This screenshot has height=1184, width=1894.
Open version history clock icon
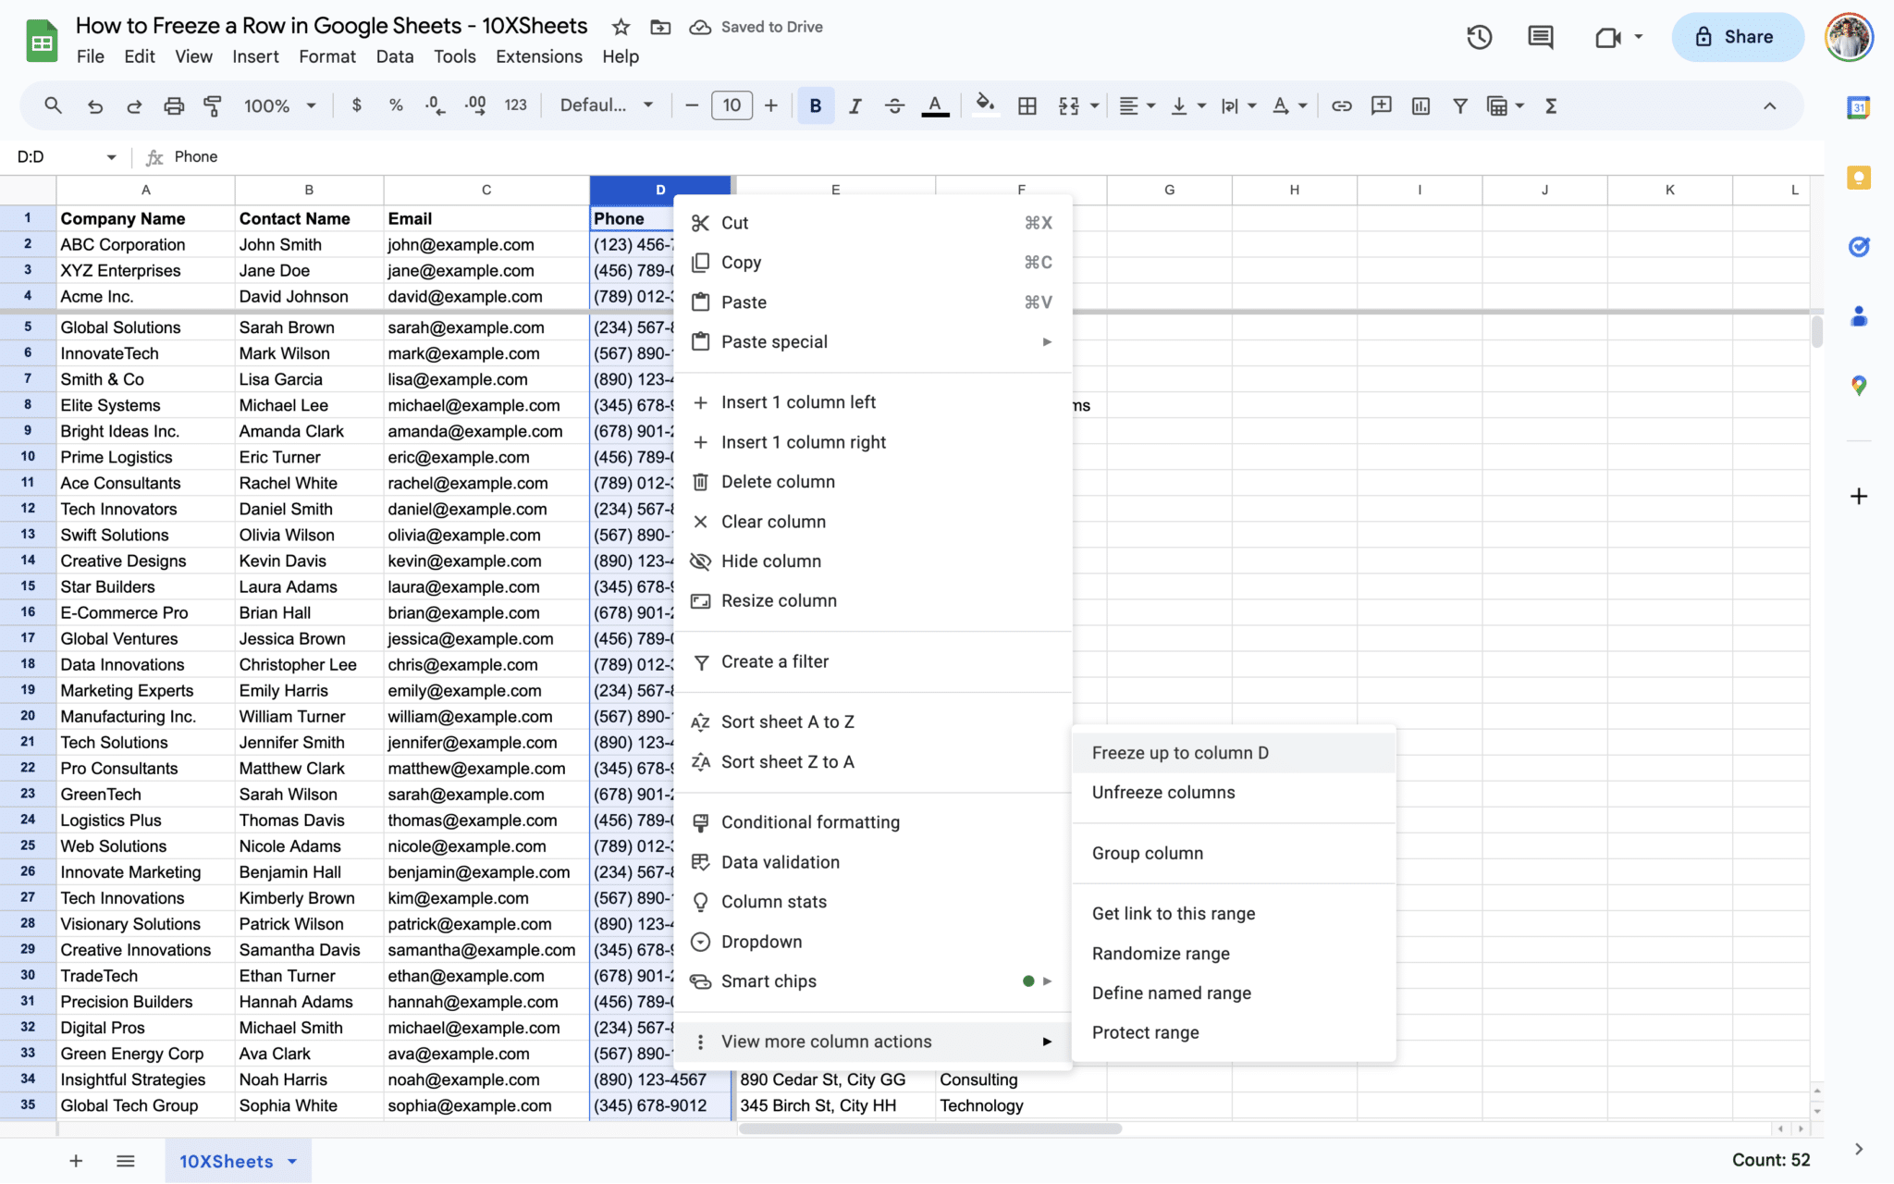[1479, 37]
